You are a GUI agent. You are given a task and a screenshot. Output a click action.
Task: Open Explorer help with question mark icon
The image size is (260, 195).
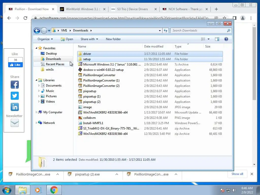pos(226,39)
